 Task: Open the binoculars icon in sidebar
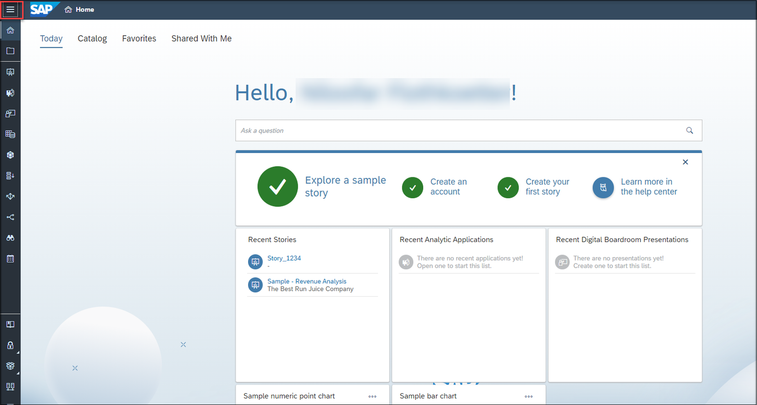[10, 238]
